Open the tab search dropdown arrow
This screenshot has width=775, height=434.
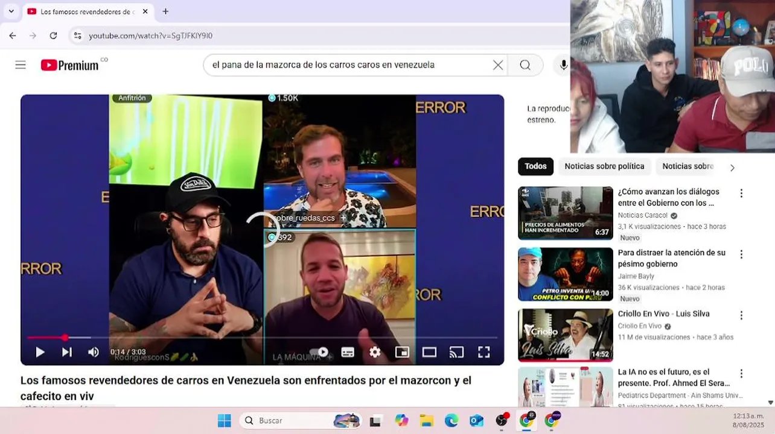click(11, 11)
